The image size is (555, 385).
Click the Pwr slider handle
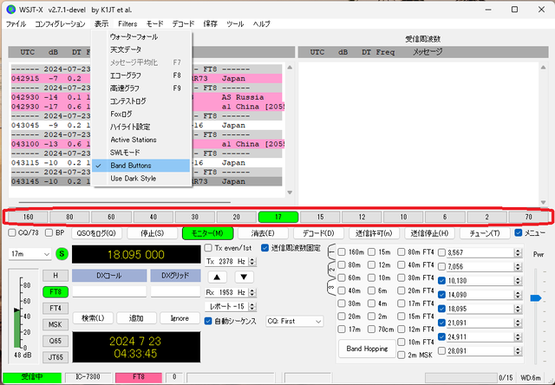(x=536, y=298)
